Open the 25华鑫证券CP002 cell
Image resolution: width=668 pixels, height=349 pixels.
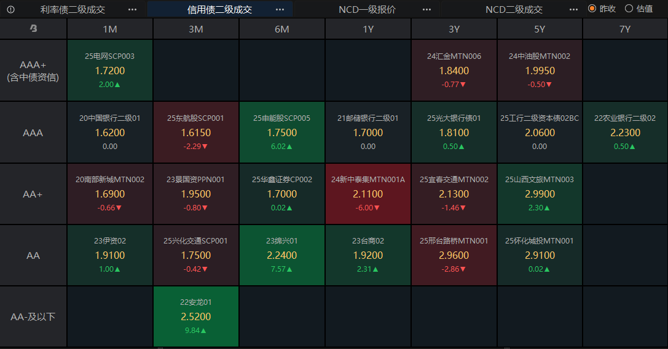(x=282, y=194)
